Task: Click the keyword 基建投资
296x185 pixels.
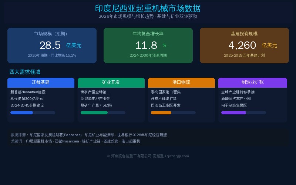Action: point(111,141)
